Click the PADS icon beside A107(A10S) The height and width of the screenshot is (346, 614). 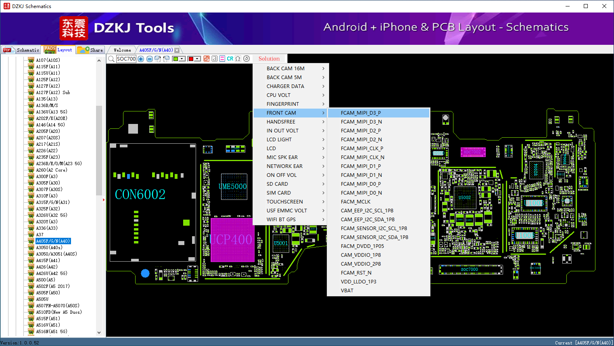click(x=31, y=60)
